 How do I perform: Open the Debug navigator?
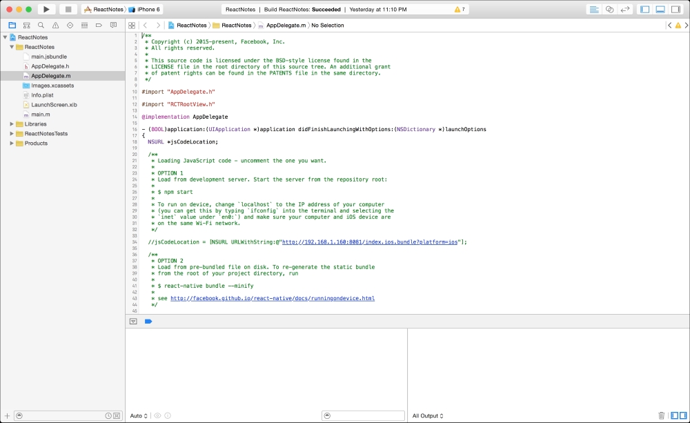84,26
